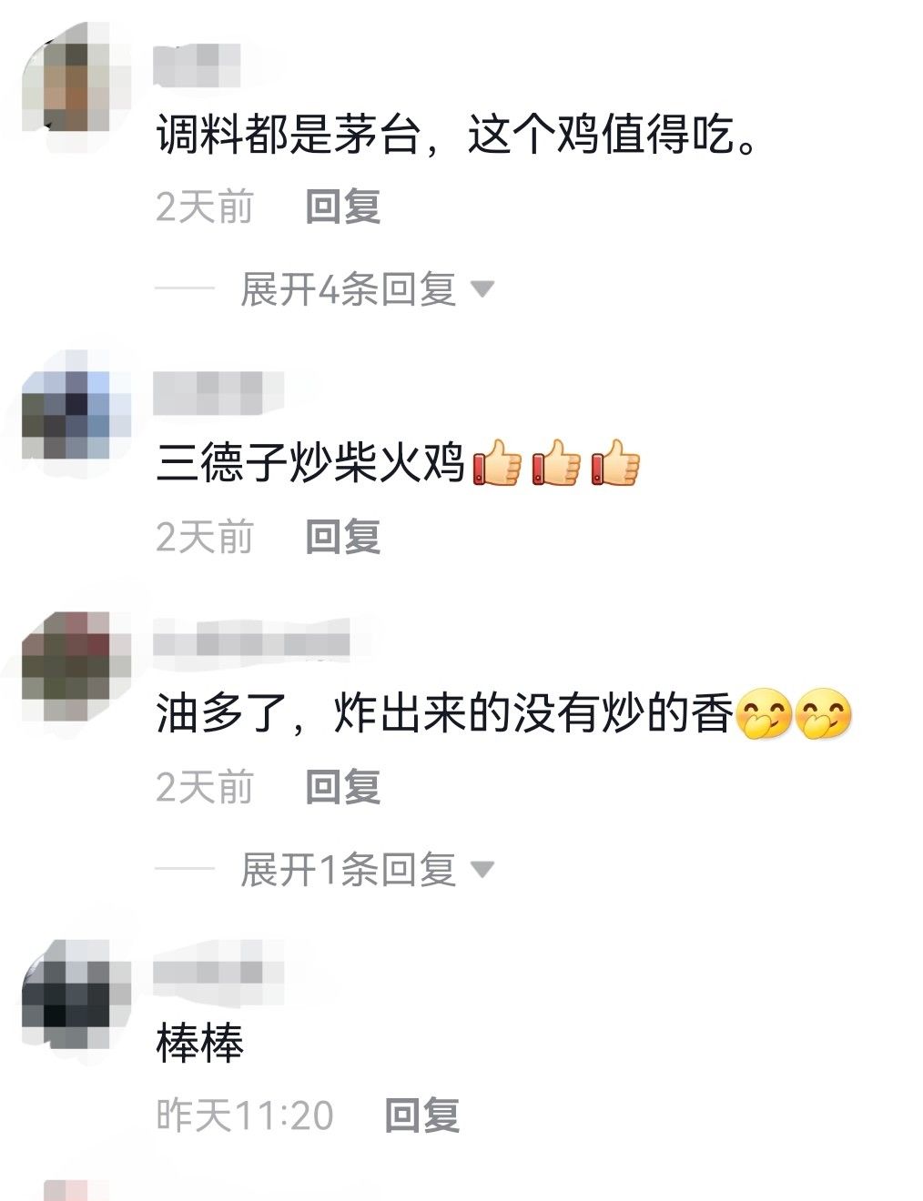
Task: Tap blurred username above 油多了 comment
Action: click(252, 640)
